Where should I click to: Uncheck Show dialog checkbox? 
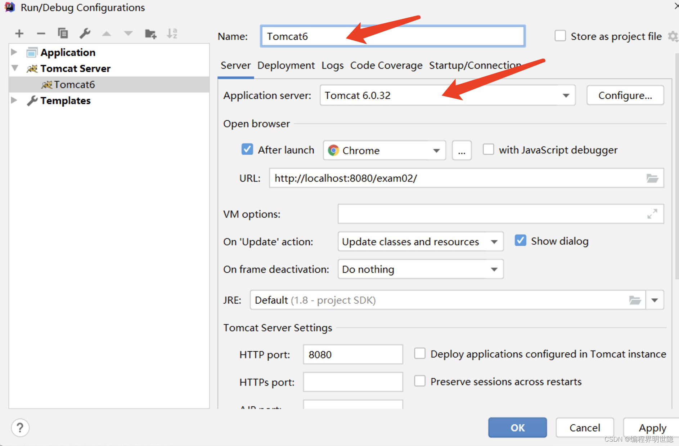[x=520, y=240]
